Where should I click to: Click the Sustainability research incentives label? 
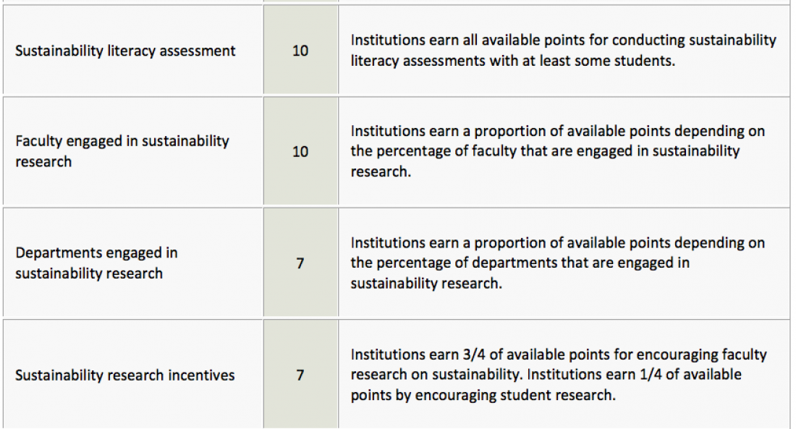[x=125, y=375]
